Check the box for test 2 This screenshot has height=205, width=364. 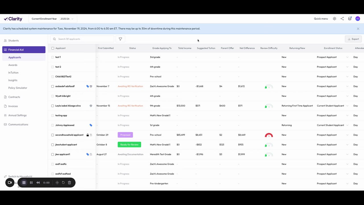pyautogui.click(x=53, y=67)
